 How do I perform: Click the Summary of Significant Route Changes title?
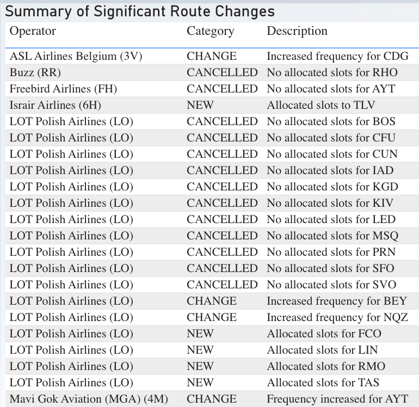coord(140,11)
